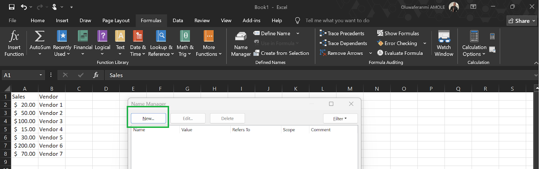Open Date & Time functions icon
The image size is (541, 169).
coord(138,36)
